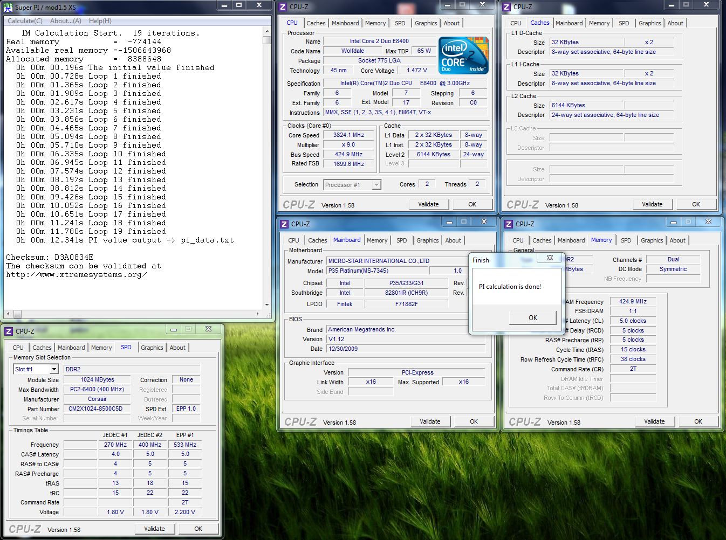Select the Caches tab in the Memory timings window
This screenshot has width=726, height=540.
542,240
